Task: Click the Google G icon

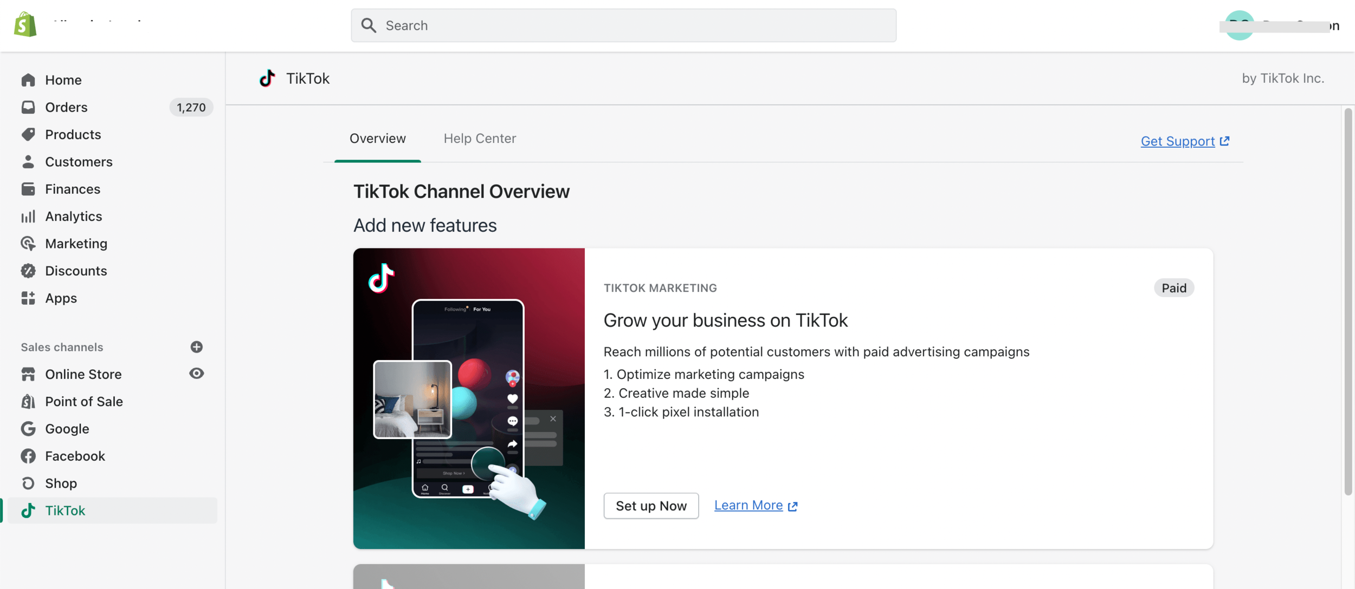Action: pos(28,429)
